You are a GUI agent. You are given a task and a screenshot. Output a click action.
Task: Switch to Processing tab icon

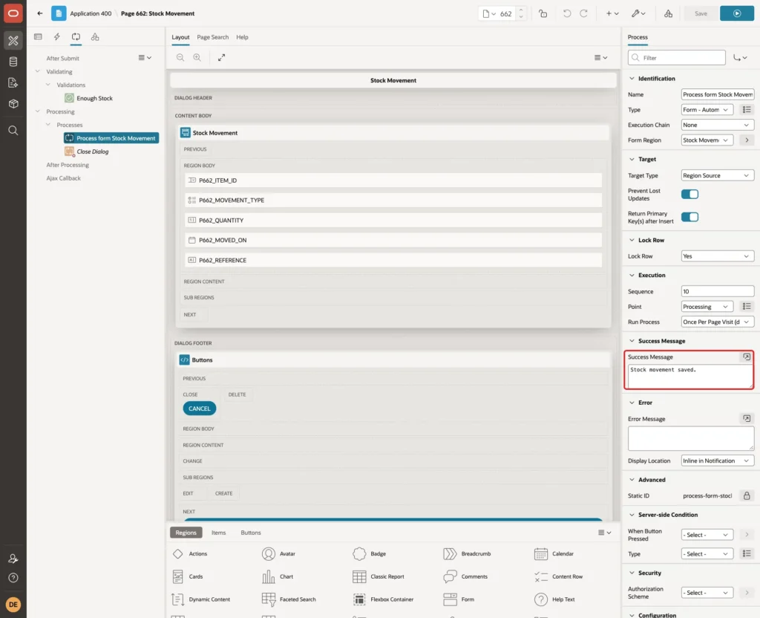76,37
